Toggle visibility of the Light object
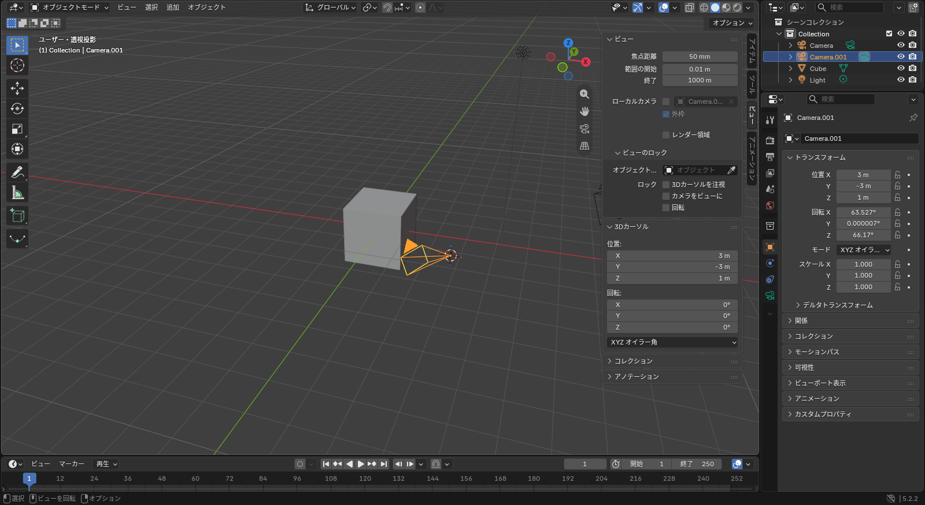 click(x=901, y=80)
